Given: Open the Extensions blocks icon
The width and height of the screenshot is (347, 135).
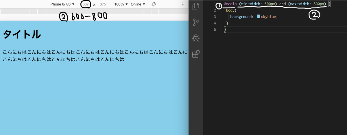Looking at the screenshot, I should pyautogui.click(x=196, y=54).
